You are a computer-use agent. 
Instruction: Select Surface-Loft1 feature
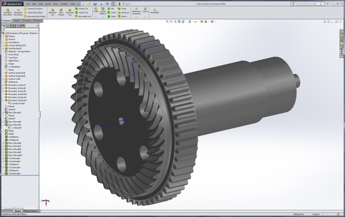13,79
